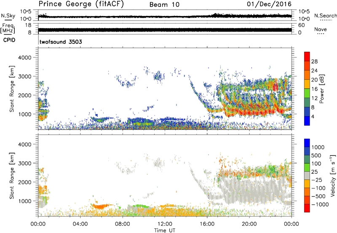Click the 'Nave' legend label

[x=321, y=29]
